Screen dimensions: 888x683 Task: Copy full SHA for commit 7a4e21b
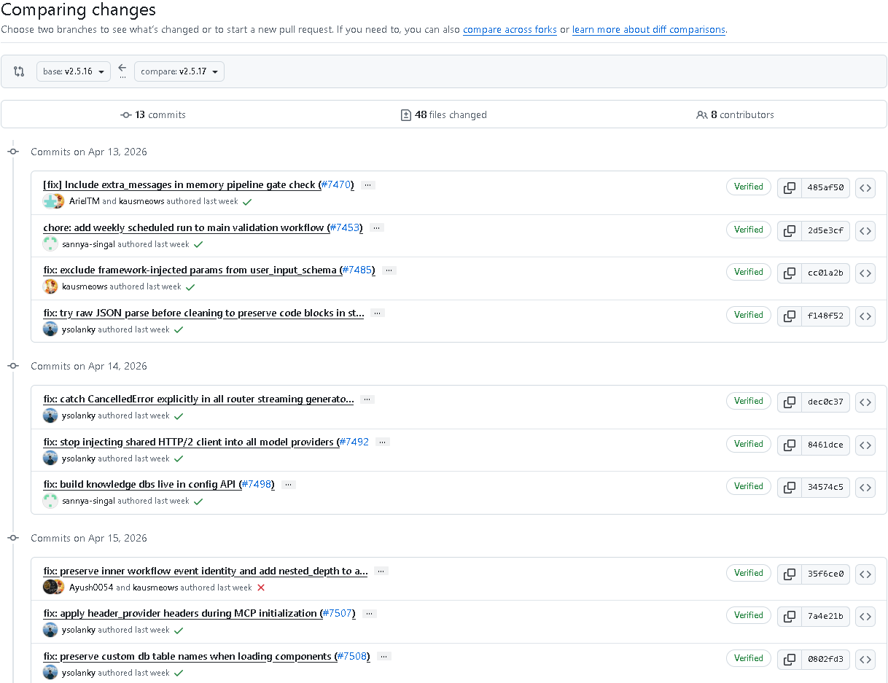pos(789,616)
